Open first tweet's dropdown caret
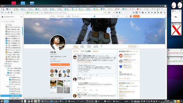This screenshot has height=103, width=183. [x=115, y=56]
